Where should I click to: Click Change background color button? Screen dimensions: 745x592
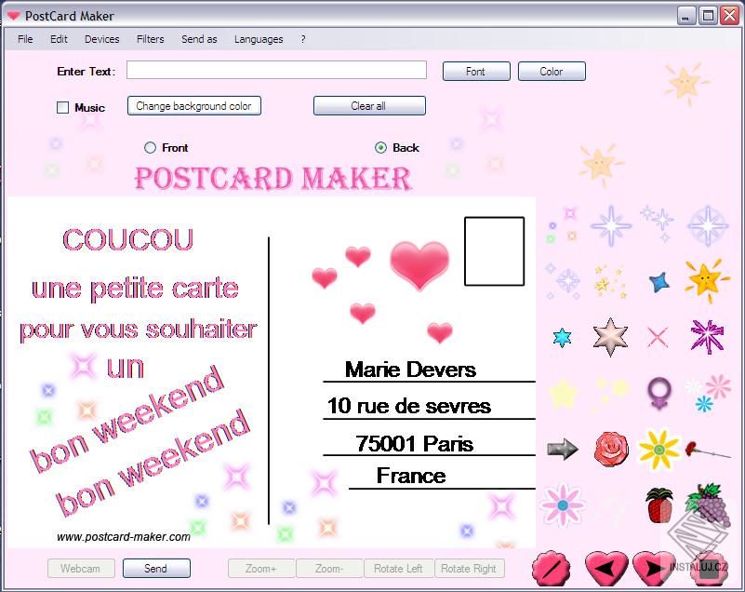pos(193,106)
